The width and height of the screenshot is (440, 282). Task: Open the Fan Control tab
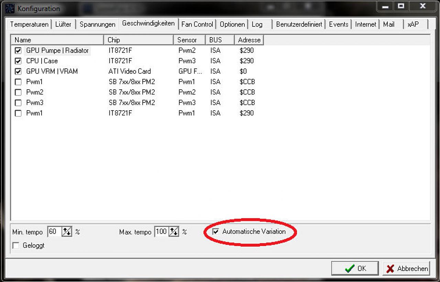(197, 24)
